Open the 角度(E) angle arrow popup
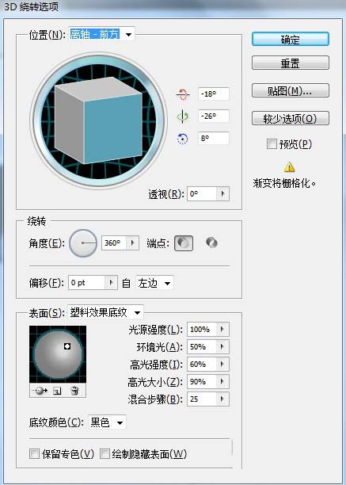Screen dimensions: 346x485 [132, 242]
